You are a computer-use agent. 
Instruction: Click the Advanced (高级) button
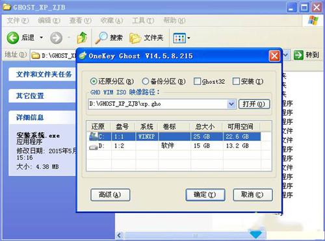tap(110, 195)
